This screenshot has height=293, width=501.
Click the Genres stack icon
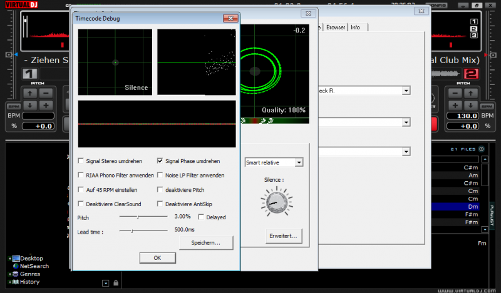15,274
